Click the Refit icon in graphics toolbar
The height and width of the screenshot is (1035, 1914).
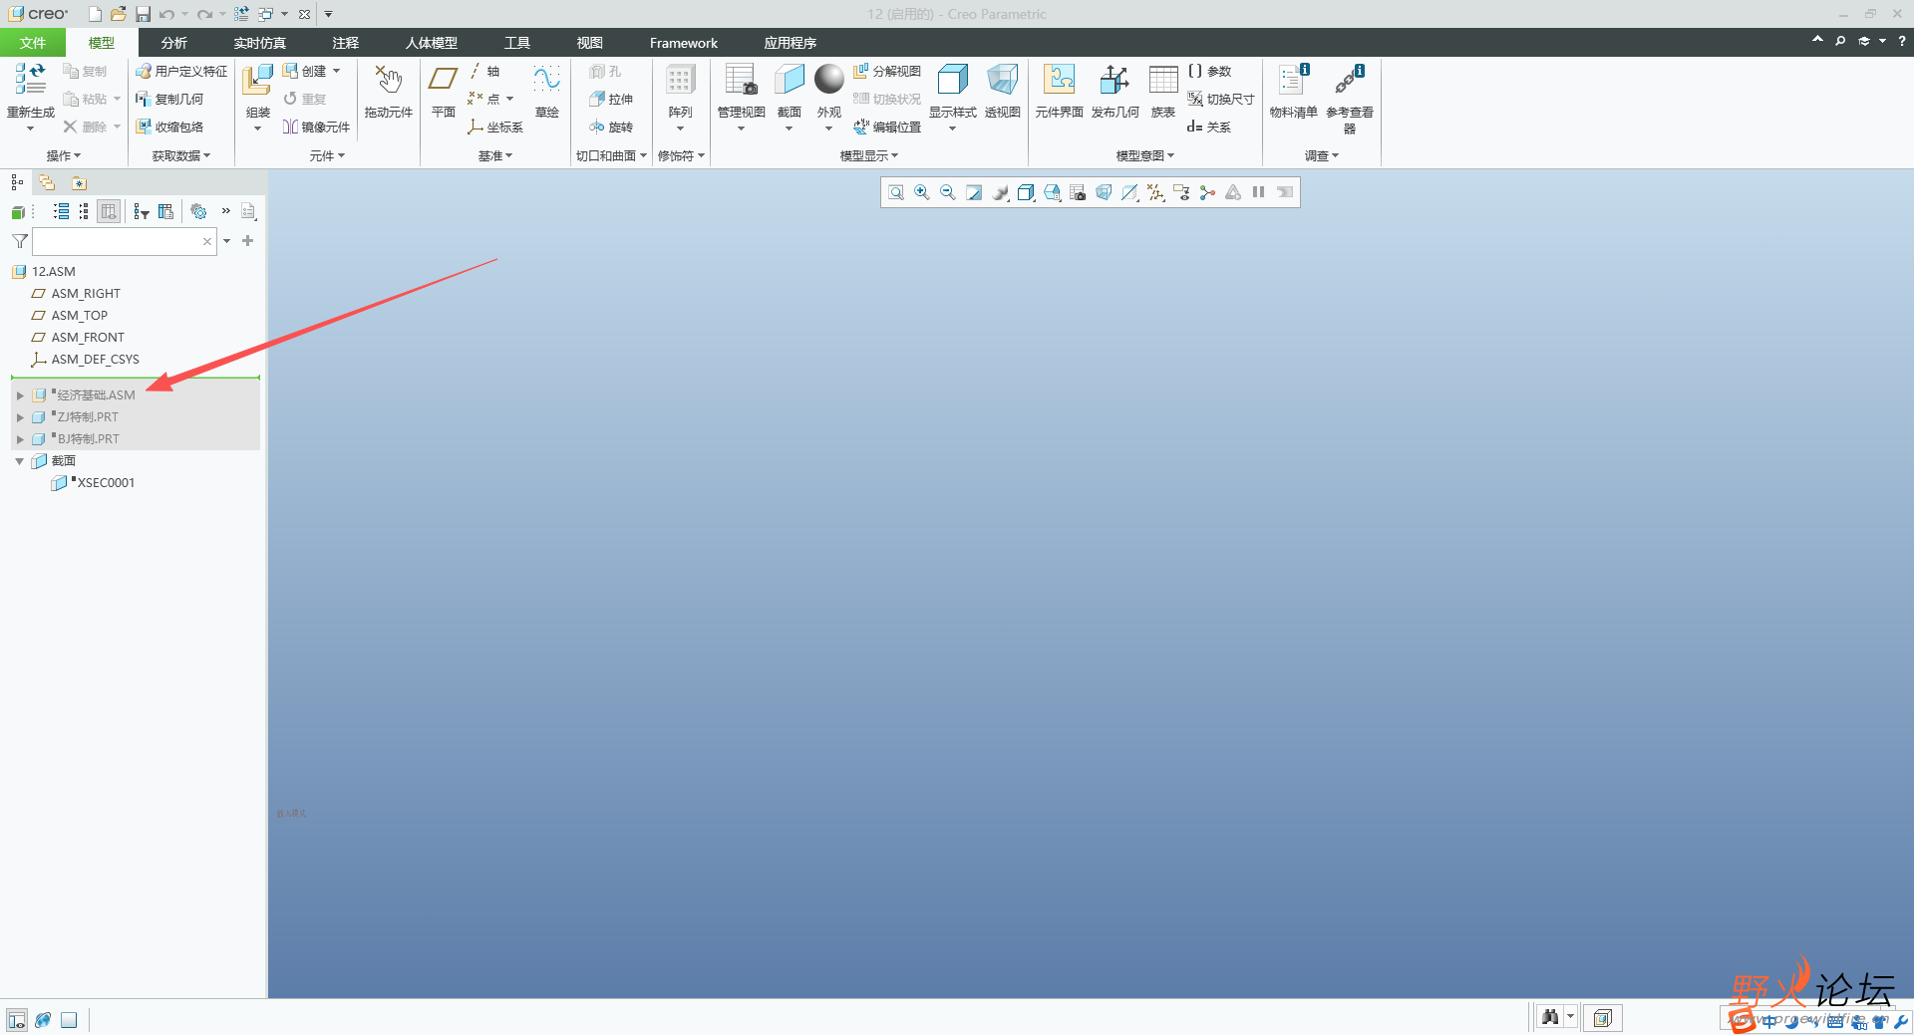(x=896, y=193)
